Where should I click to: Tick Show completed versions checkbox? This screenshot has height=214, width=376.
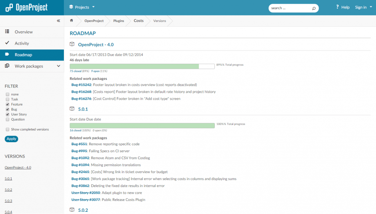(8, 129)
